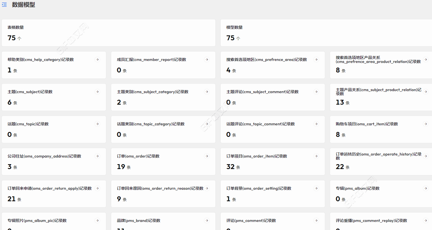Image resolution: width=432 pixels, height=230 pixels.
Task: Select the 模型数量 summary card
Action: [325, 33]
